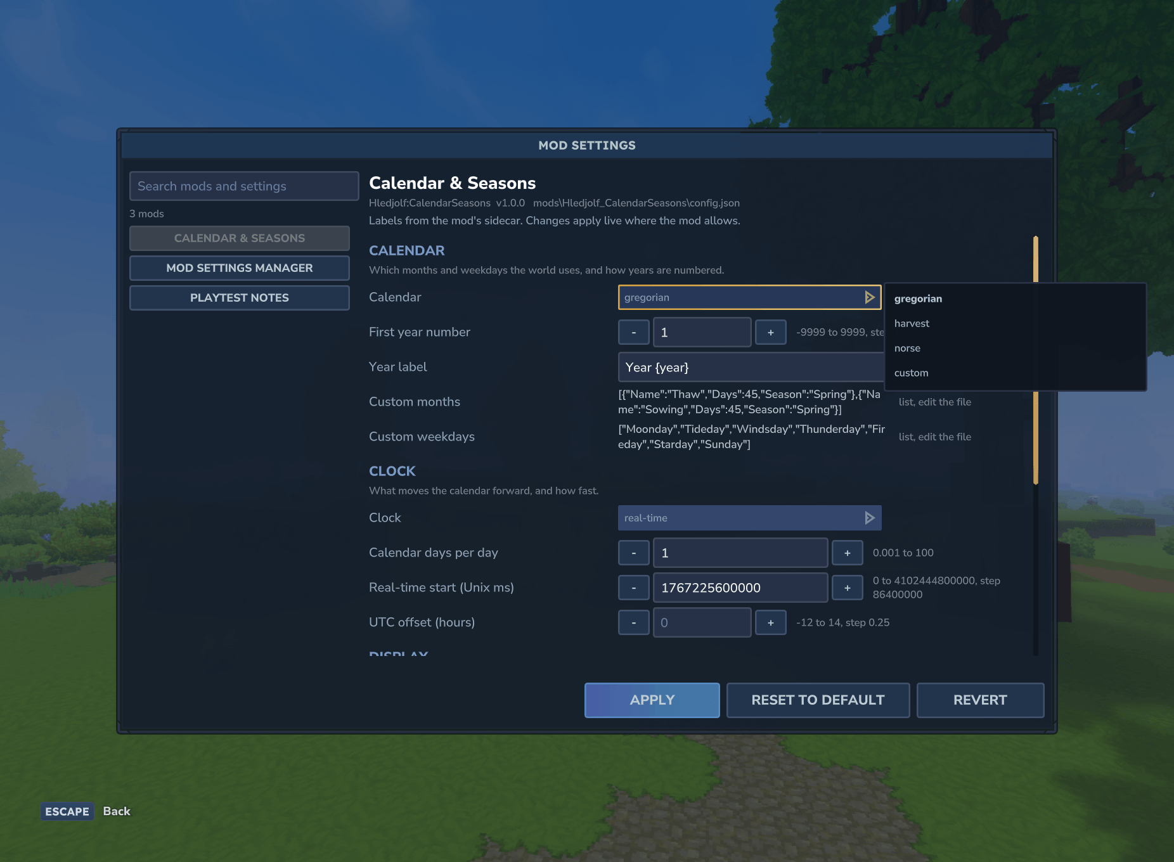
Task: Click the '0.001 to 100' range hint
Action: pyautogui.click(x=903, y=553)
